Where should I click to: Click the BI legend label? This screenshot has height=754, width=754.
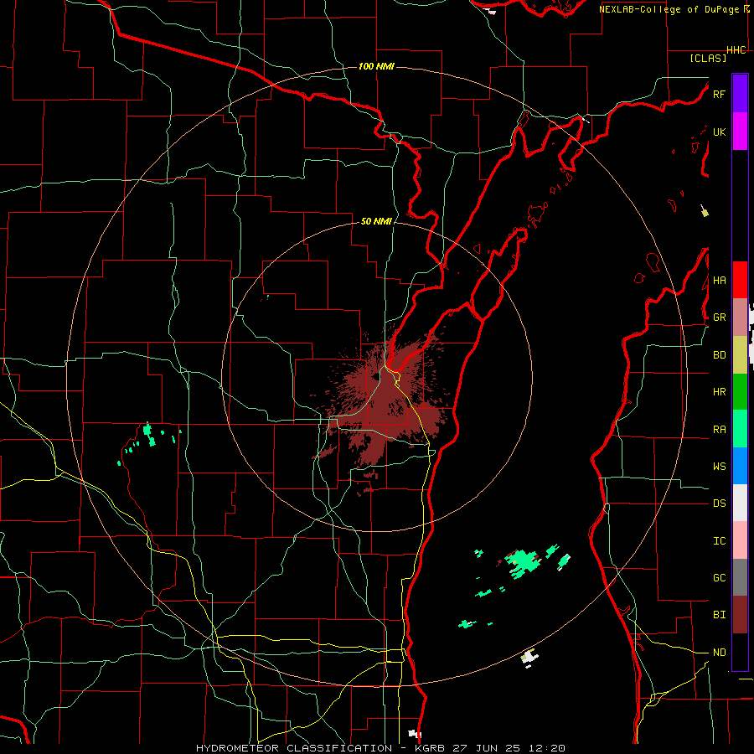(x=719, y=615)
